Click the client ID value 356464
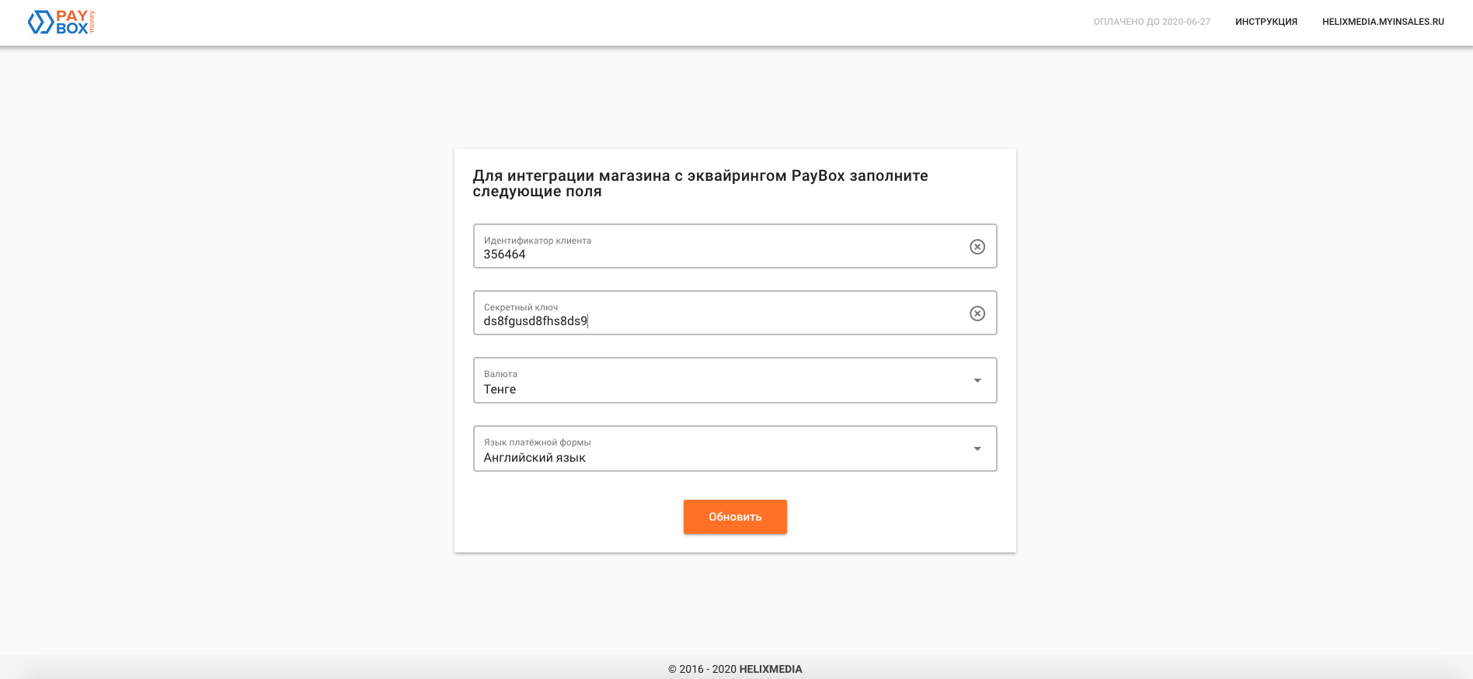This screenshot has height=679, width=1473. click(x=505, y=255)
